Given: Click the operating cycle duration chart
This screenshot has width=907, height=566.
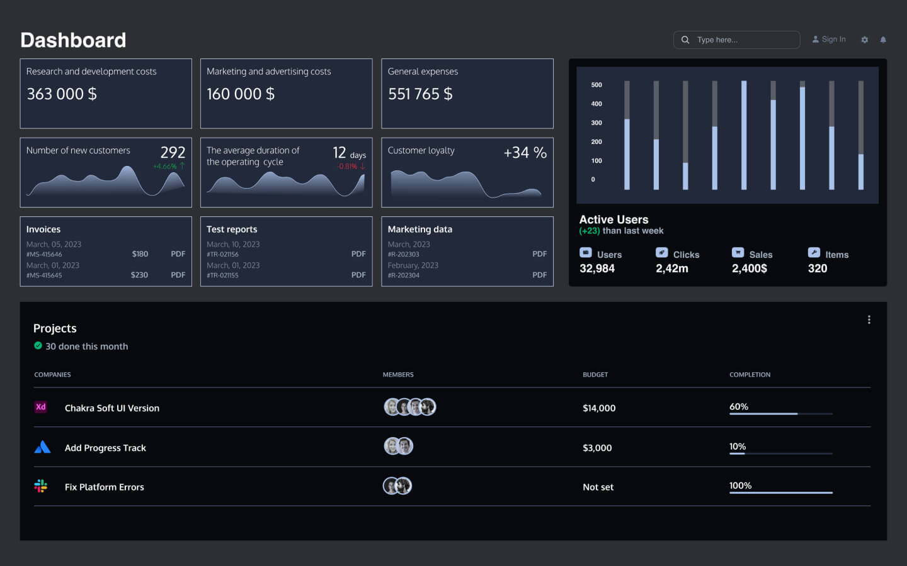Looking at the screenshot, I should tap(286, 184).
